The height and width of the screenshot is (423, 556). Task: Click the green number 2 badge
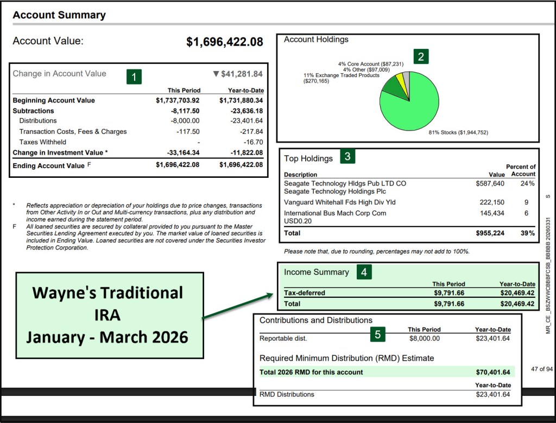[x=420, y=56]
